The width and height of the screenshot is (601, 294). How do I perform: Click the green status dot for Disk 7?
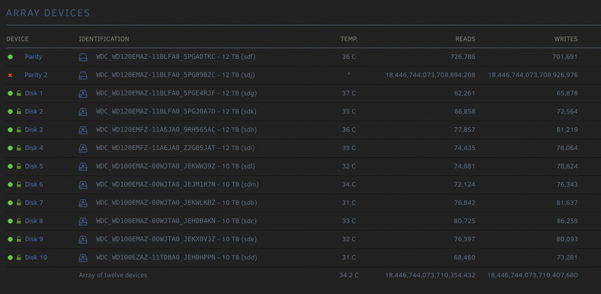tap(10, 203)
